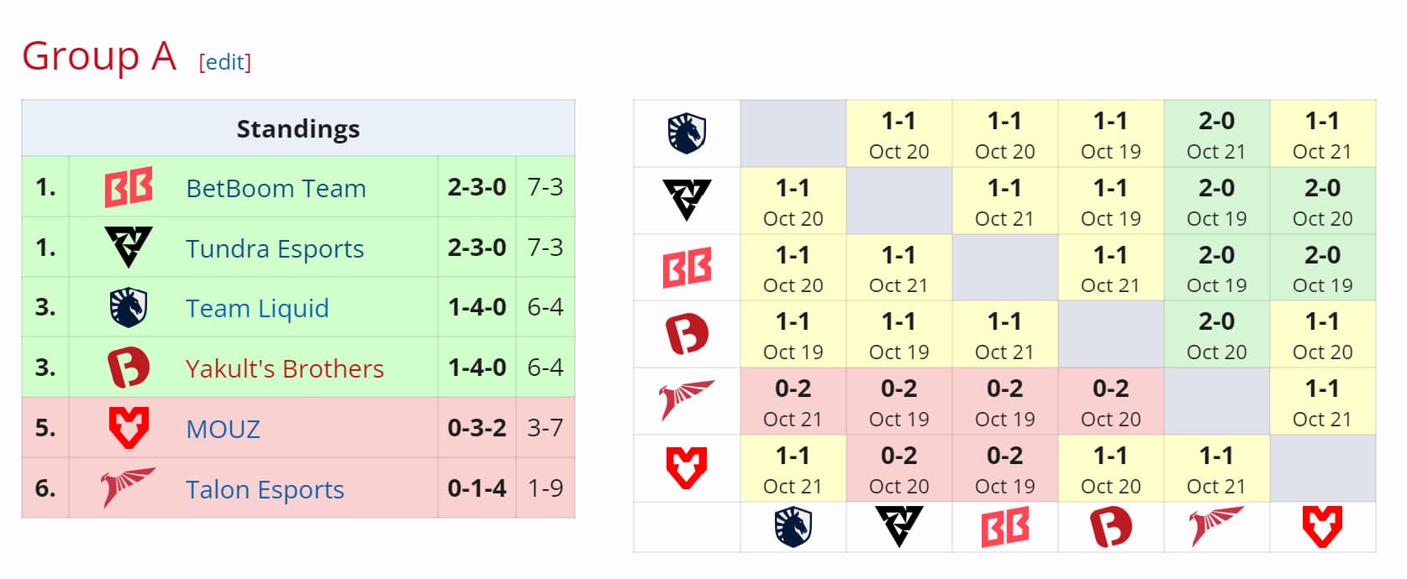Click the BetBoom Team logo in the standings
The height and width of the screenshot is (579, 1407).
128,187
